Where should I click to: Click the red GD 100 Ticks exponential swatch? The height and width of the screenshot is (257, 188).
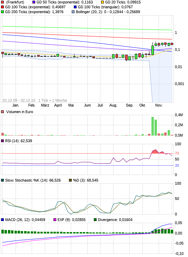click(x=2, y=7)
